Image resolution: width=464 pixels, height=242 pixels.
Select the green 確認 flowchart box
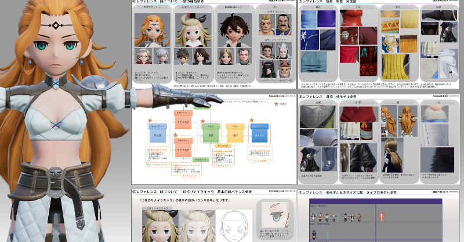(211, 133)
